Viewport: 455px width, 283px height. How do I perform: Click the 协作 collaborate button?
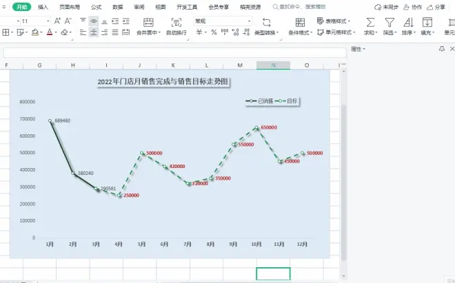click(413, 7)
